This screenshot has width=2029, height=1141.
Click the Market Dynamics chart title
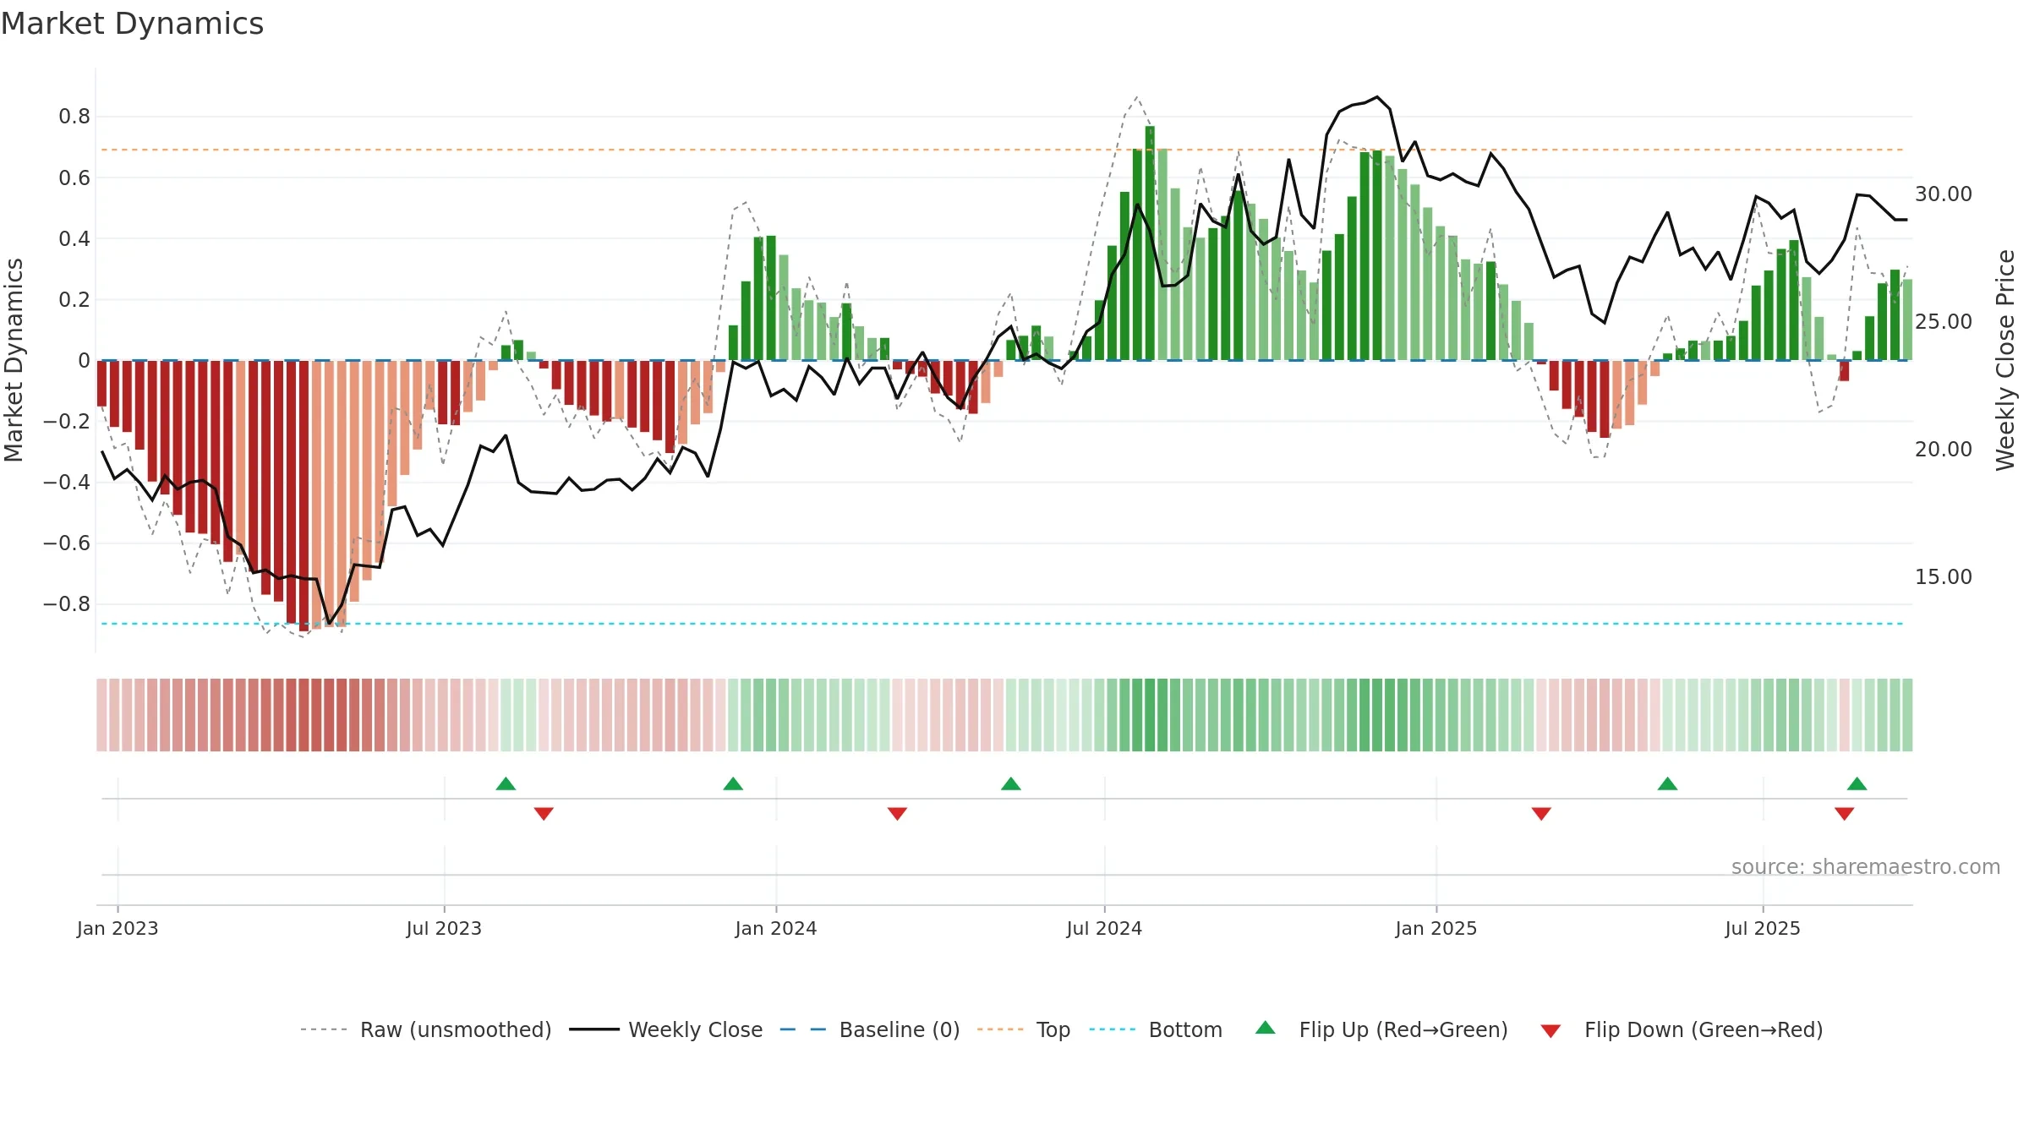[x=132, y=24]
